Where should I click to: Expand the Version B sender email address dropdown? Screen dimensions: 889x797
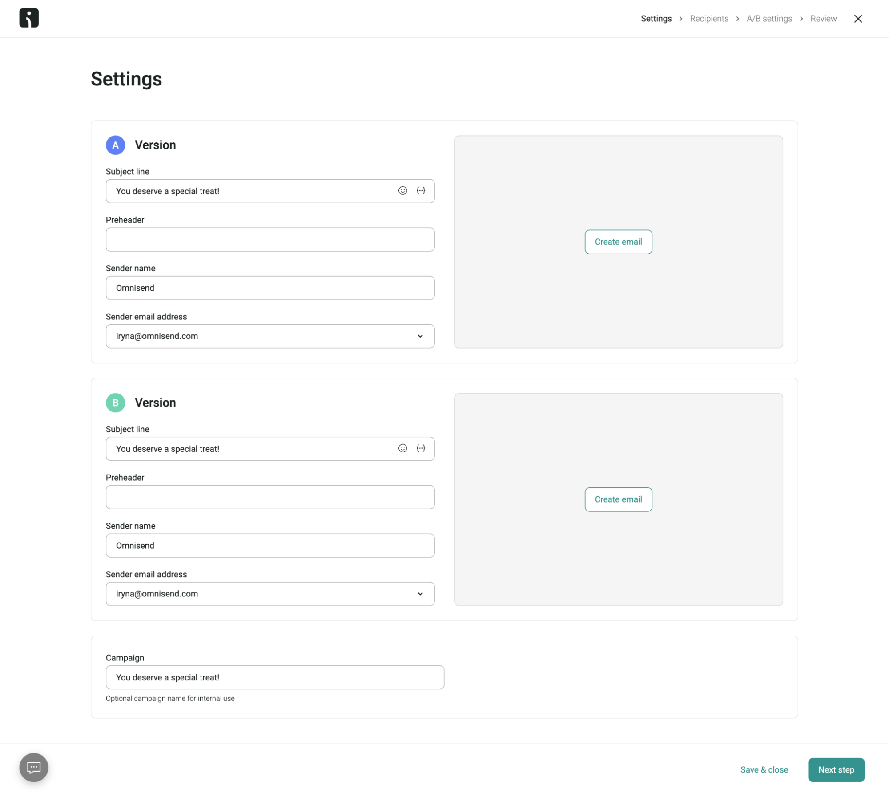(x=420, y=594)
